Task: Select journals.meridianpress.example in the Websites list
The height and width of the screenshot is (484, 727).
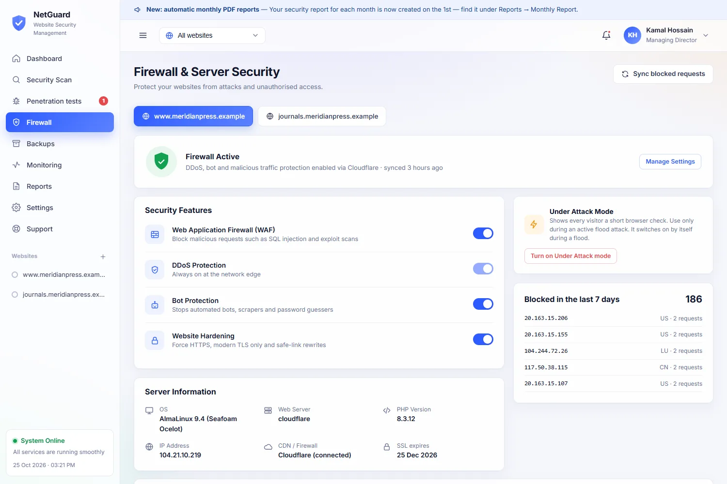Action: (60, 295)
